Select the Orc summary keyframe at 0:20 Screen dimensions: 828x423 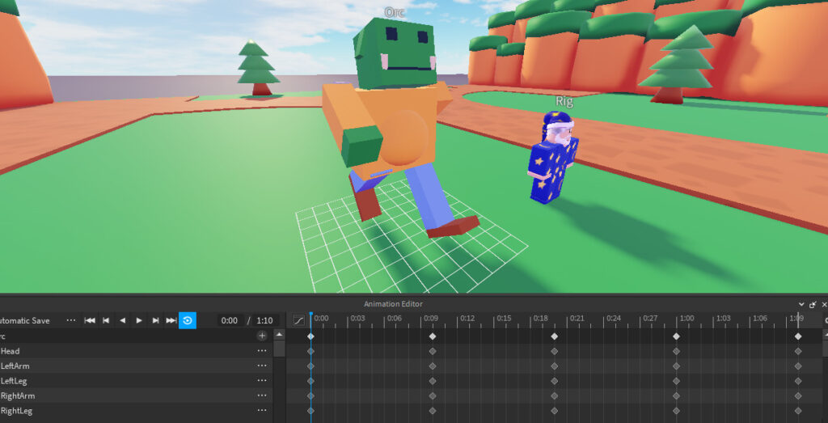pyautogui.click(x=555, y=336)
